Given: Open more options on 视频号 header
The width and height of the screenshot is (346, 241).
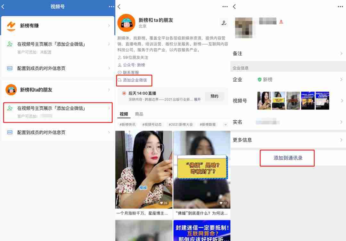Looking at the screenshot, I should coord(111,7).
